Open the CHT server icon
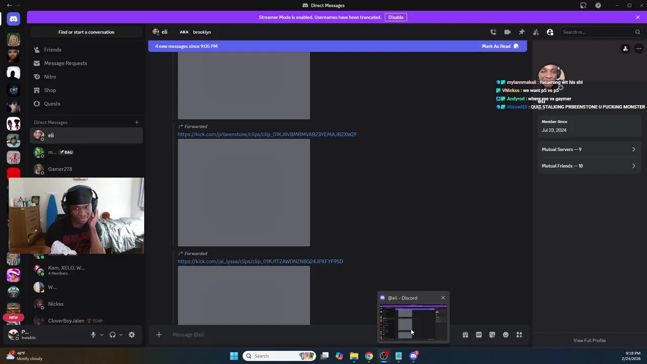Viewport: 647px width, 364px height. pos(14,90)
